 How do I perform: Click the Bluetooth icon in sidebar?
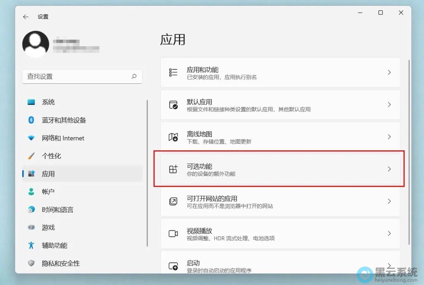pos(31,120)
